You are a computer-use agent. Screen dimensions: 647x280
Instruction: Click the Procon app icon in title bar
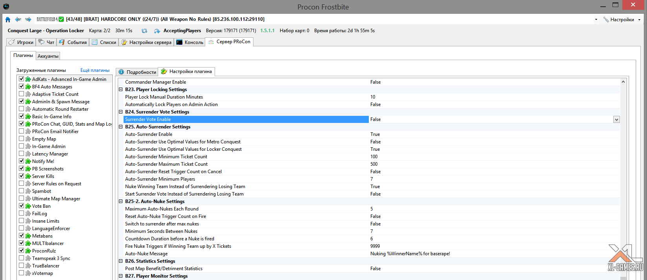pos(6,6)
